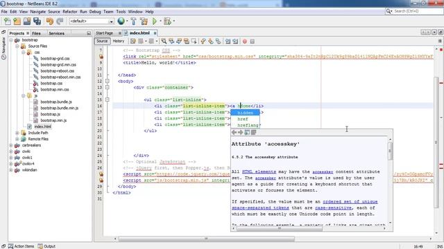Click the Clean and Build icon

click(144, 21)
